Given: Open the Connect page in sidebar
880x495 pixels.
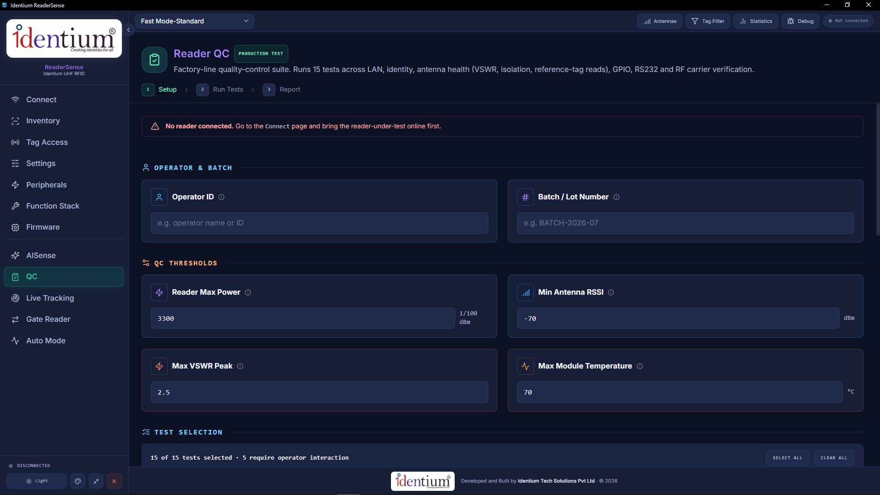Looking at the screenshot, I should [x=64, y=99].
